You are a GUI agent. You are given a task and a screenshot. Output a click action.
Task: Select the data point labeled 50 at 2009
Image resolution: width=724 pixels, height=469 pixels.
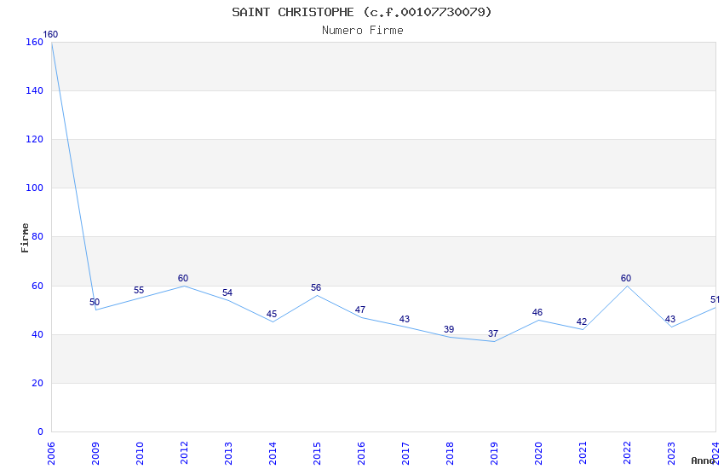click(95, 302)
